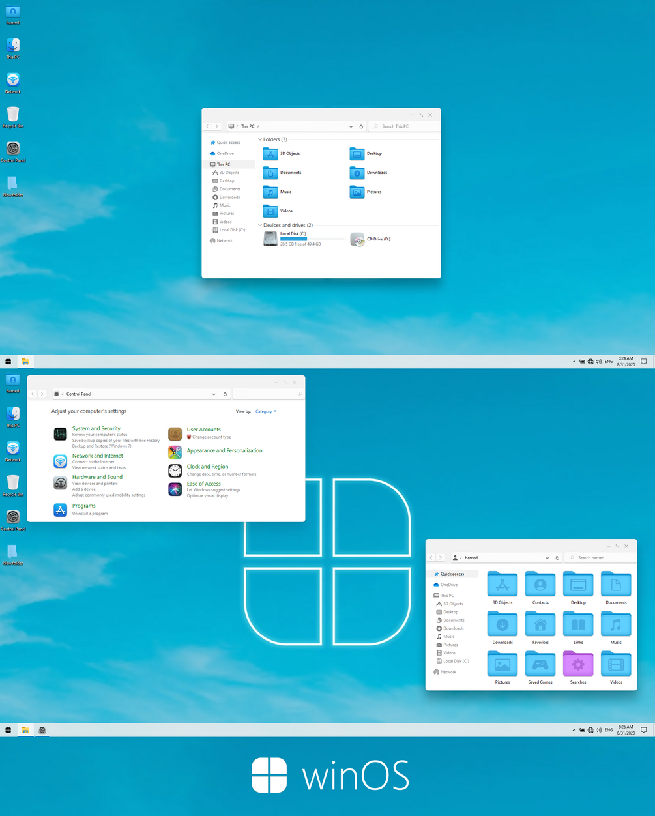Show hidden tray icons on the 5:26 AM taskbar
The image size is (655, 816).
574,730
